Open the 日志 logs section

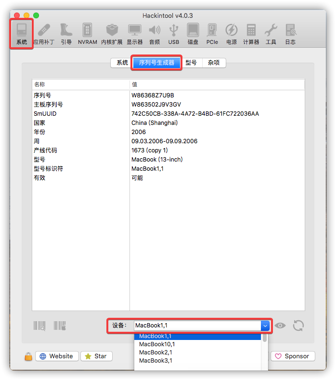coord(290,34)
